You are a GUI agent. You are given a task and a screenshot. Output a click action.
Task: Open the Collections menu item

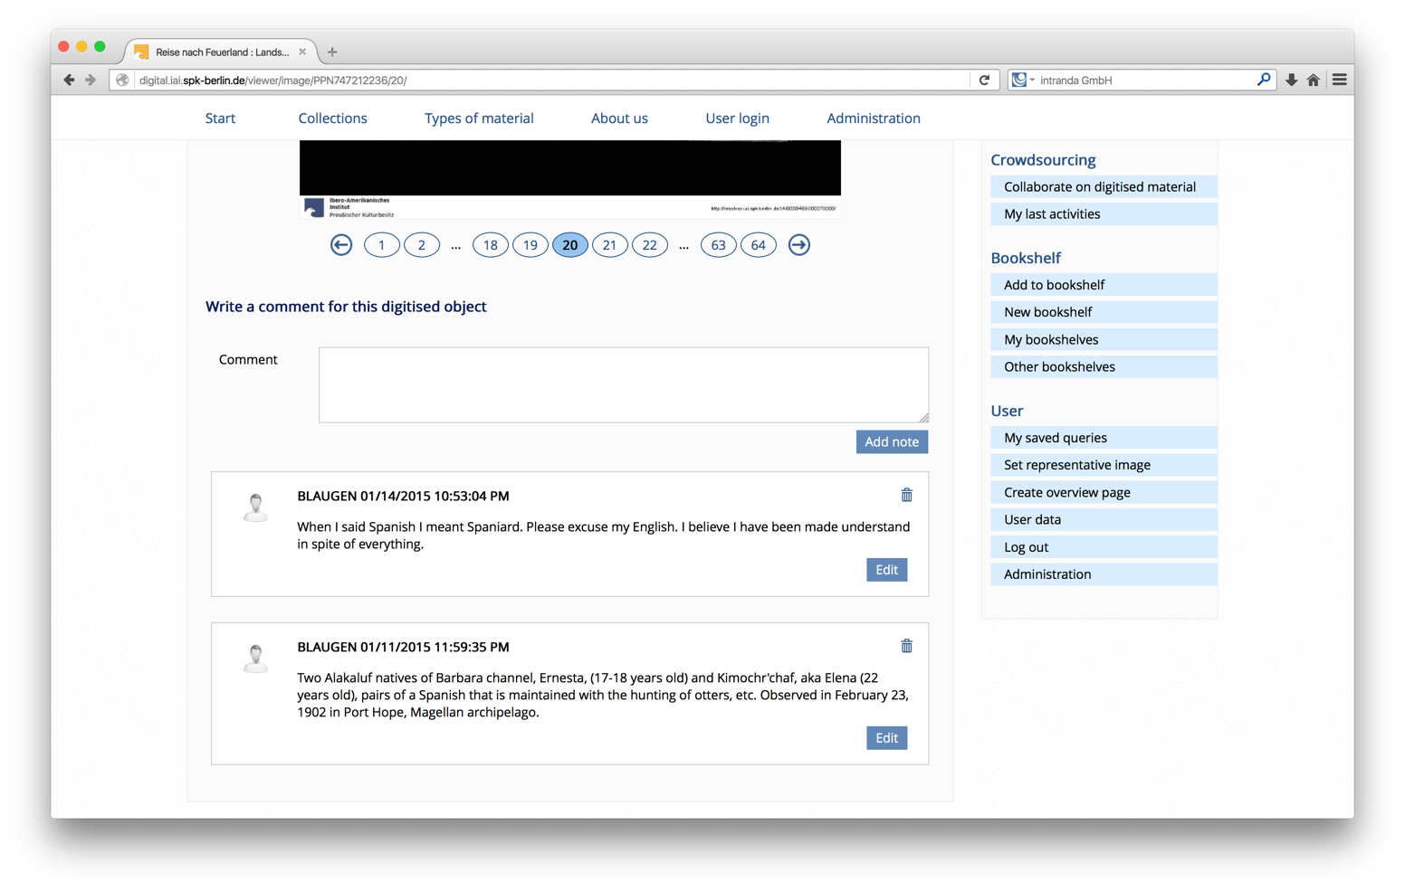click(332, 118)
